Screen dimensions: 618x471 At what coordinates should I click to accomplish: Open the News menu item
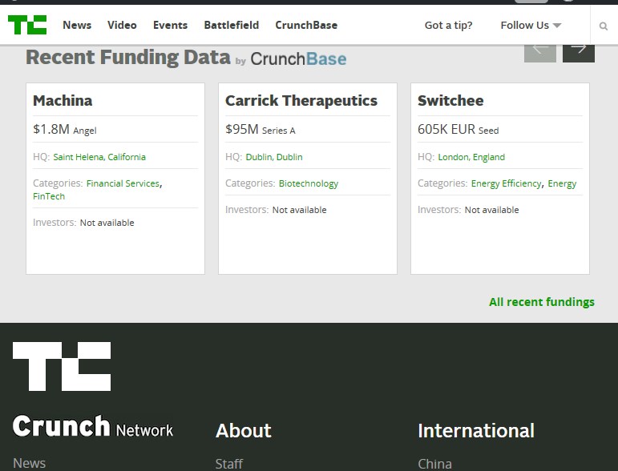77,25
